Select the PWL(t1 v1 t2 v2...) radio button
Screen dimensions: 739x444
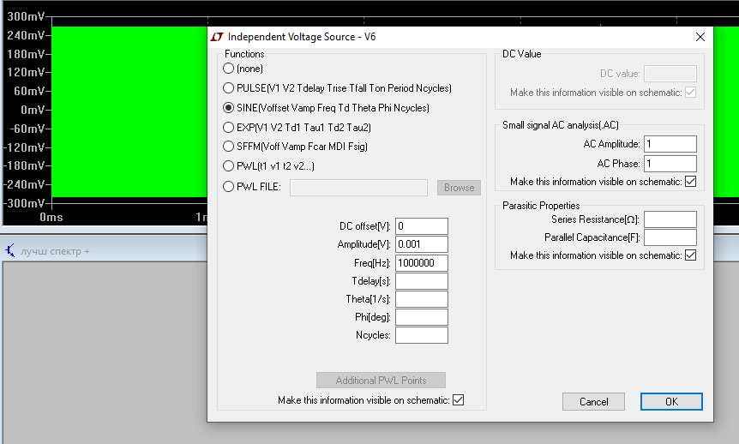[229, 166]
